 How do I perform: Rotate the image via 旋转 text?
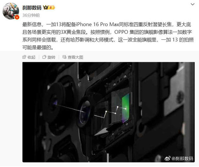(x=51, y=57)
